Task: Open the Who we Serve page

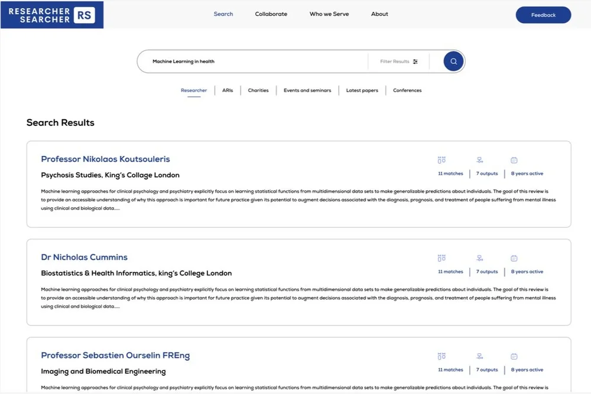Action: coord(329,14)
